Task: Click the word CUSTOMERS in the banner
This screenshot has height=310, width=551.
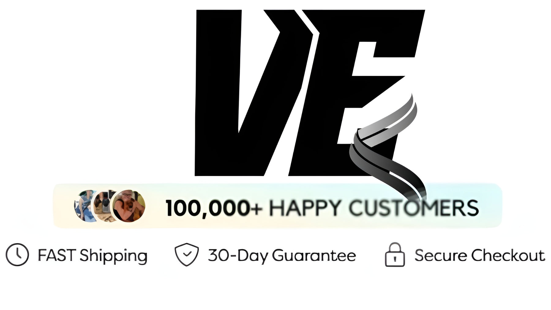Action: pos(414,208)
